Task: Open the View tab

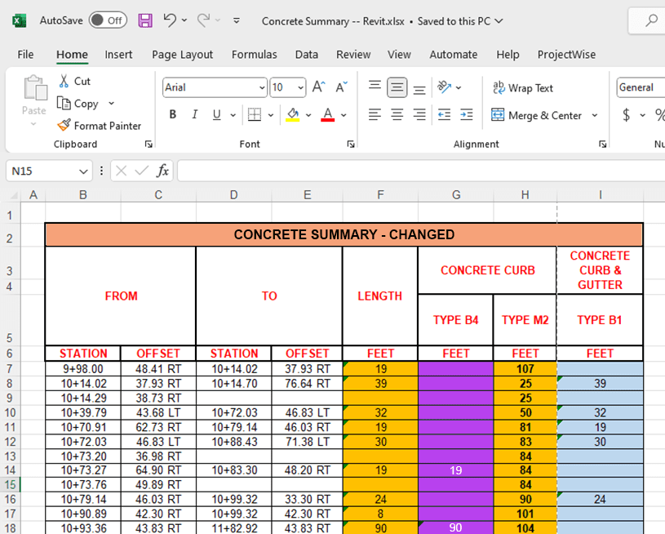Action: 399,55
